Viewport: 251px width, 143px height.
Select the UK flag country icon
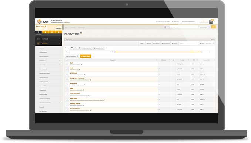tap(165, 27)
